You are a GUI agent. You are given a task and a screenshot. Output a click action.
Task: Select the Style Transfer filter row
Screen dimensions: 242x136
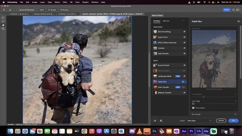point(169,54)
